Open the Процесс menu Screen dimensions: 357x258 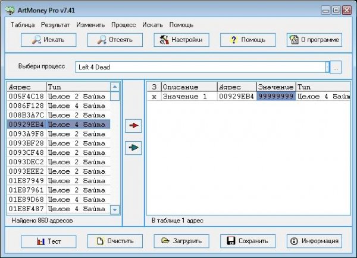click(x=123, y=25)
